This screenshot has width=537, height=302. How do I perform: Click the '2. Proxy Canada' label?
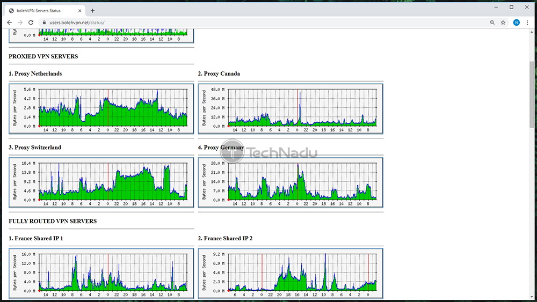[x=219, y=73]
